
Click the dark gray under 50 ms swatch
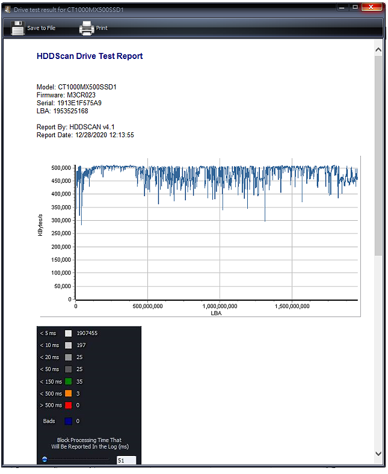[69, 369]
